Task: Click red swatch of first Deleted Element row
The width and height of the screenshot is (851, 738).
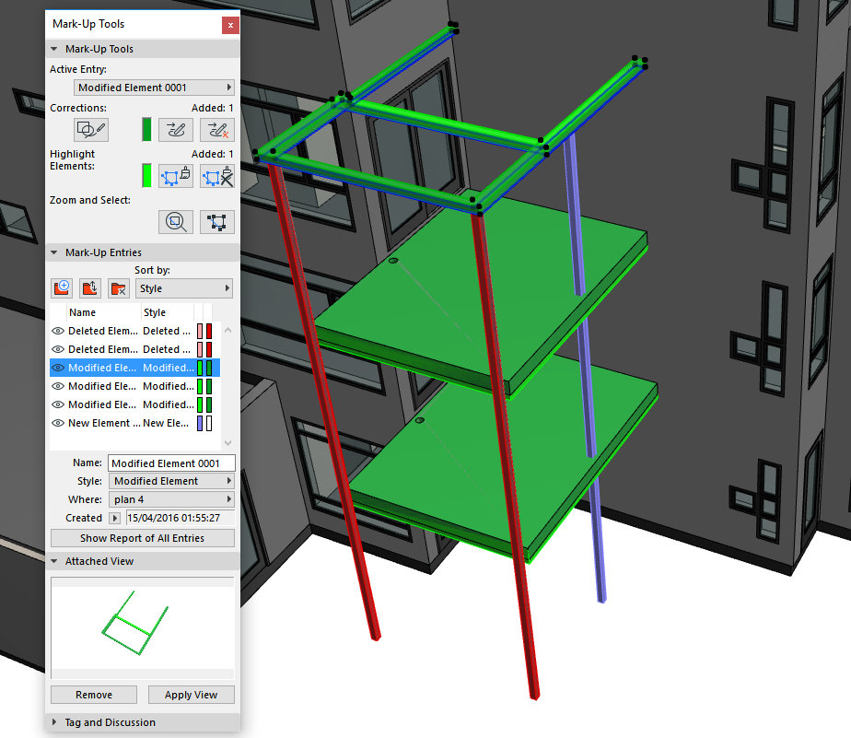Action: (x=209, y=331)
